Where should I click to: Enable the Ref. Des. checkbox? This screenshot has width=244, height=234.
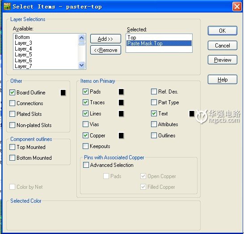coord(154,91)
